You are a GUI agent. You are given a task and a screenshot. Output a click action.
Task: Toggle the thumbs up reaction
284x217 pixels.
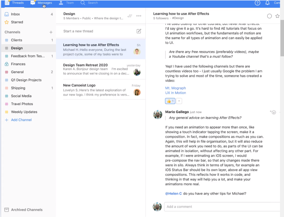pos(170,101)
